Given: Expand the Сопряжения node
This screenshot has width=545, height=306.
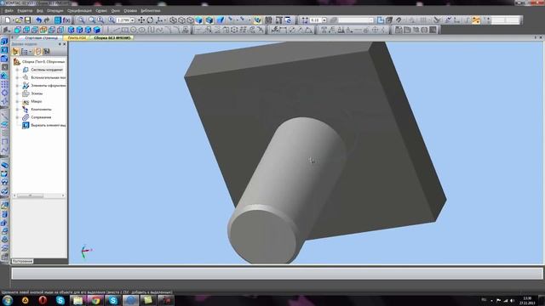Looking at the screenshot, I should (x=17, y=117).
